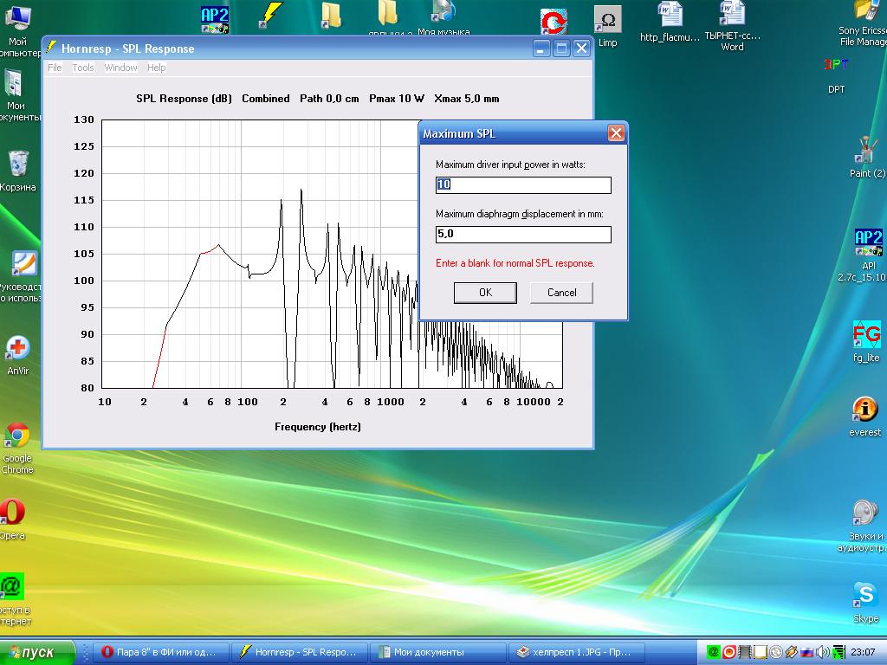Open the lightning-bolt Hornresp desktop shortcut
Viewport: 887px width, 665px height.
(270, 14)
